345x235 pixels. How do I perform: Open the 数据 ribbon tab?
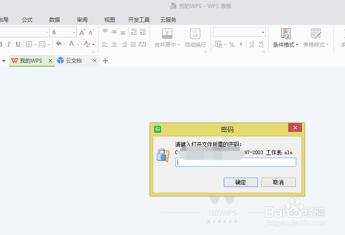coord(55,20)
